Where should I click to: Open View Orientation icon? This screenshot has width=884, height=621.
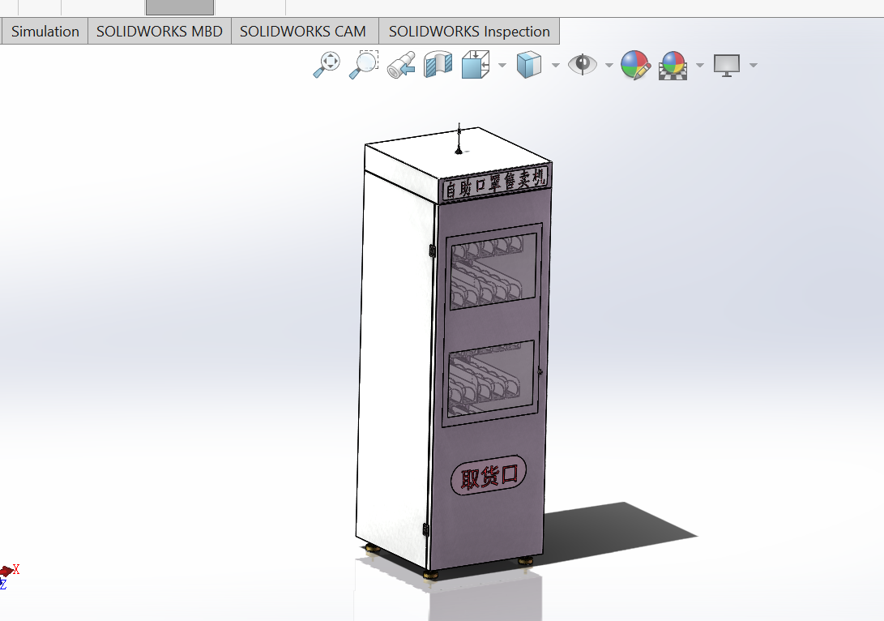[476, 64]
